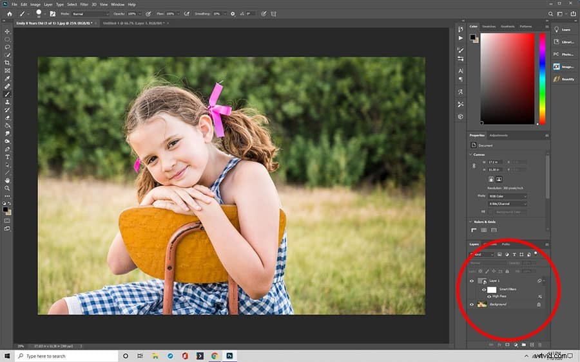
Task: Open the brush Mode dropdown
Action: tap(90, 14)
